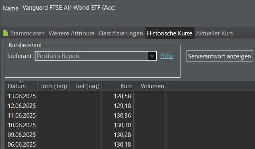Click the Kurs value 130,30
The width and height of the screenshot is (255, 149).
(122, 125)
